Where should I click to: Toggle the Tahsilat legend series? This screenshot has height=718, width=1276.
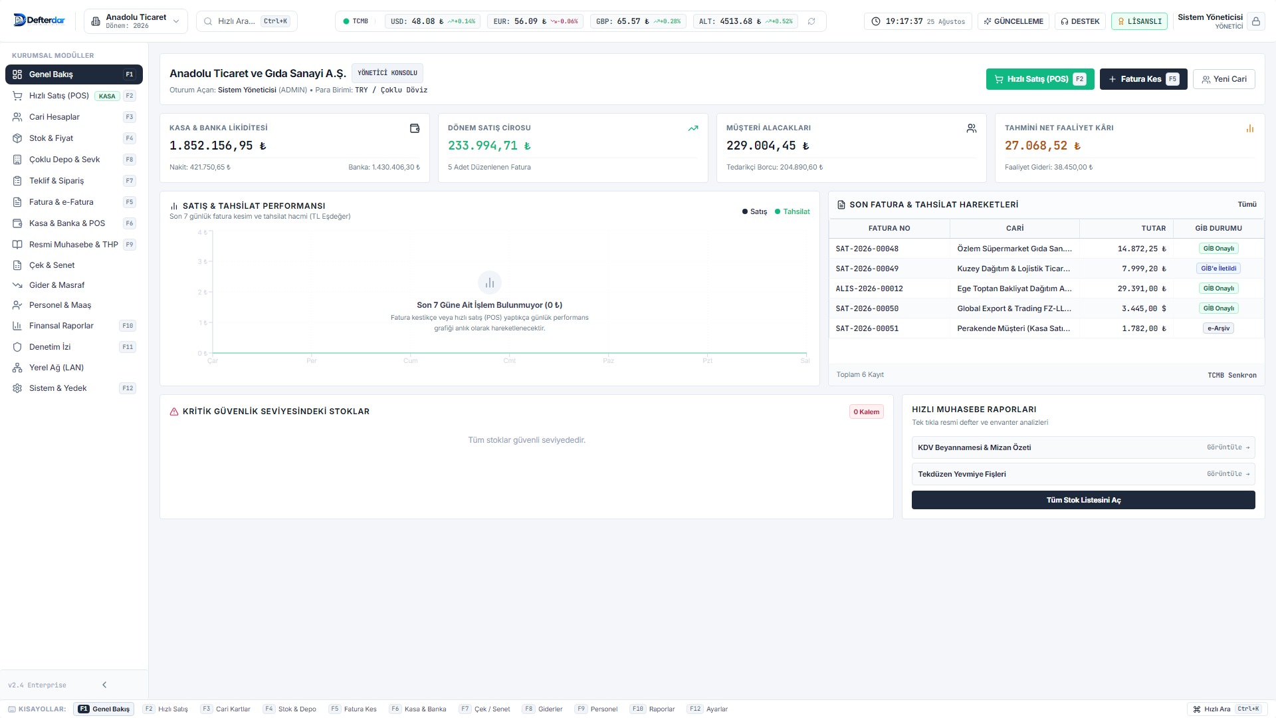click(x=792, y=211)
